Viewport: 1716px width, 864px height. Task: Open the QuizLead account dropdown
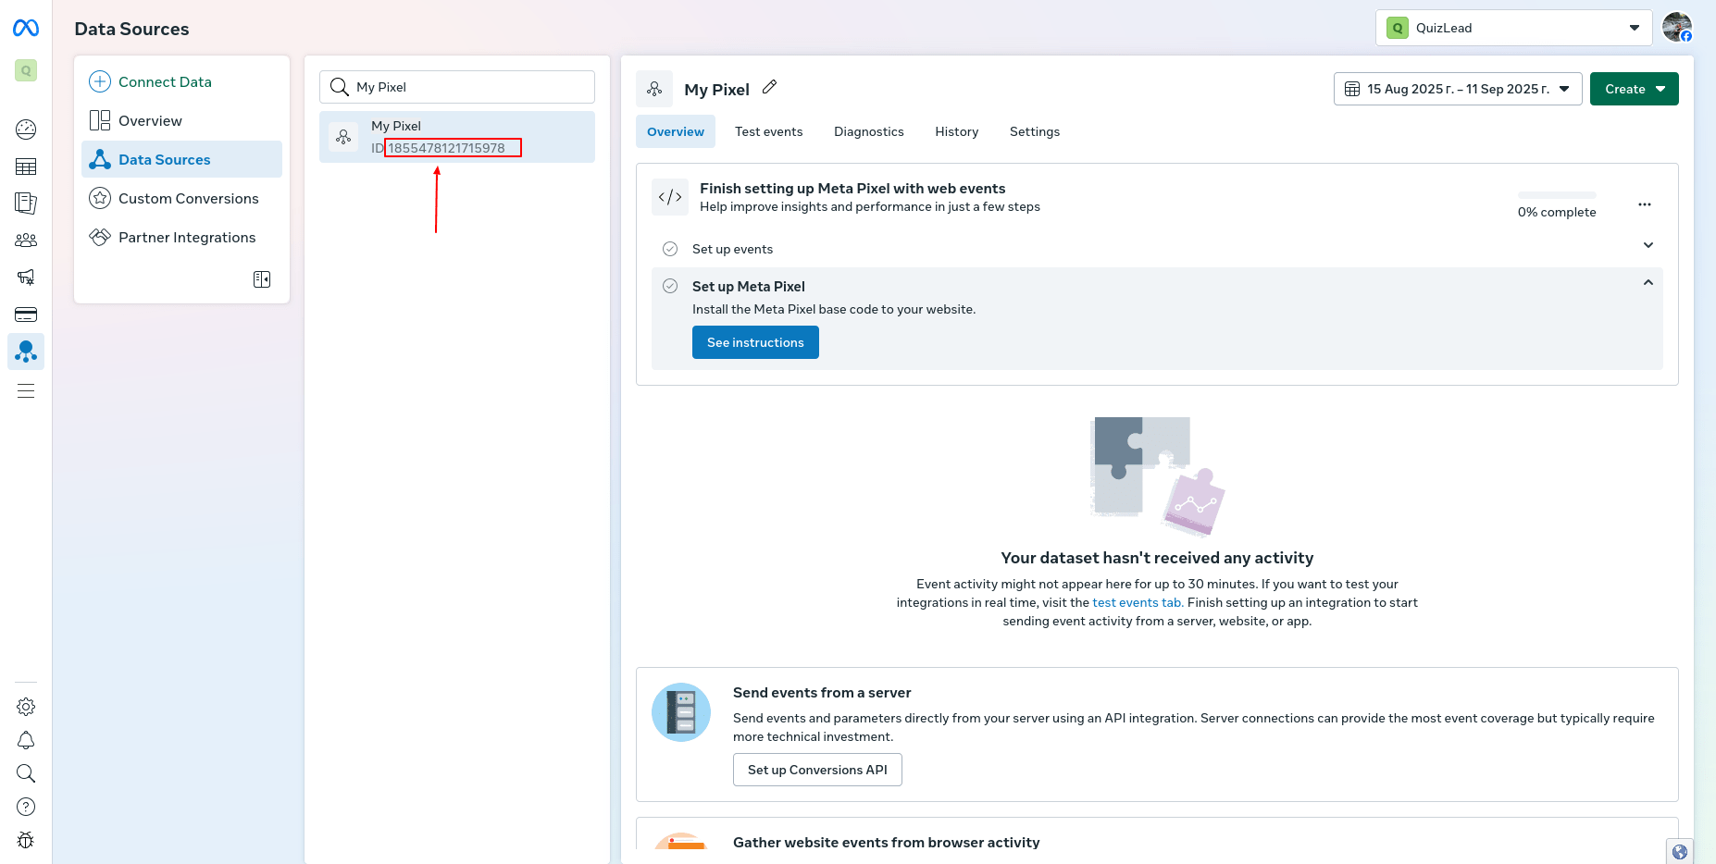click(x=1513, y=28)
